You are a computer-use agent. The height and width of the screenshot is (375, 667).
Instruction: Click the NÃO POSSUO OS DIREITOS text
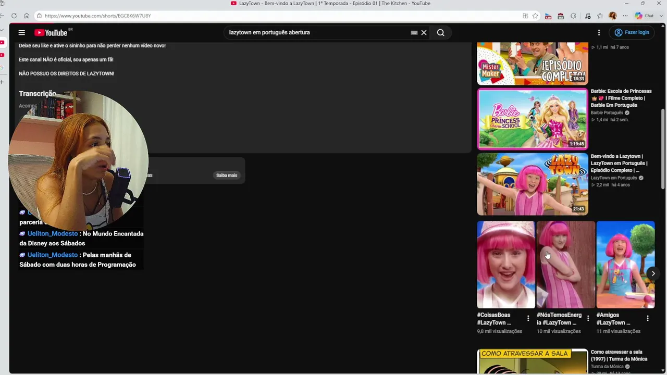click(x=66, y=73)
